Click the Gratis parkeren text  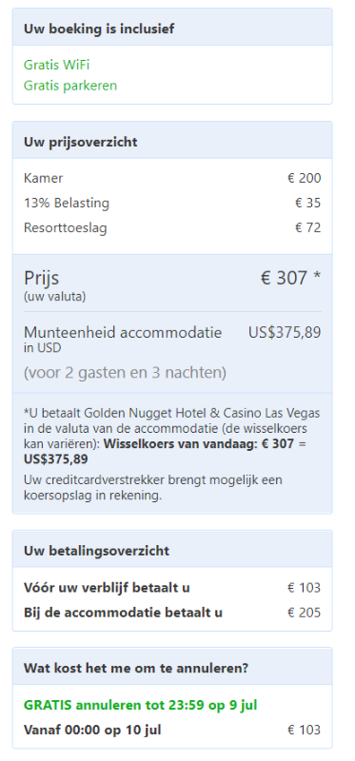pos(70,86)
